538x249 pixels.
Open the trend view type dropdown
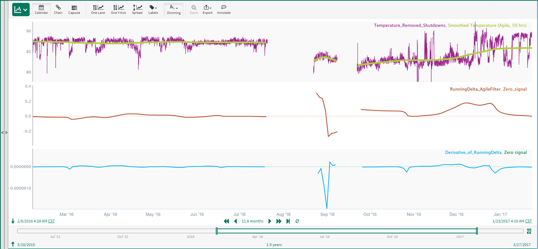[x=21, y=9]
